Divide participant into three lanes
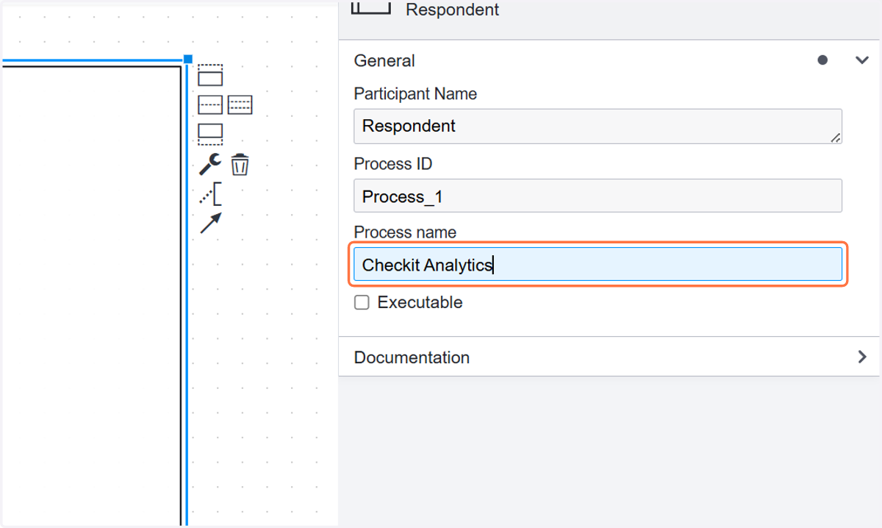 pos(240,104)
